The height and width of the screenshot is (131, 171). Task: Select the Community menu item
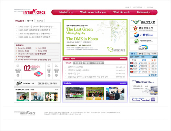[x=143, y=12]
